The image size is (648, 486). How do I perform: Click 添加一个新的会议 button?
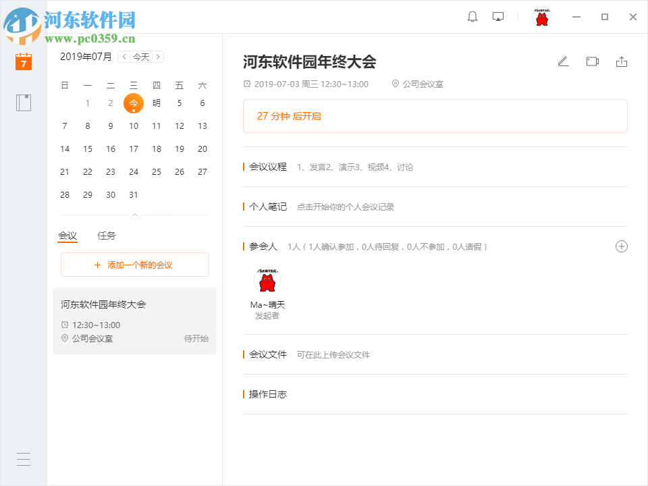click(x=134, y=264)
